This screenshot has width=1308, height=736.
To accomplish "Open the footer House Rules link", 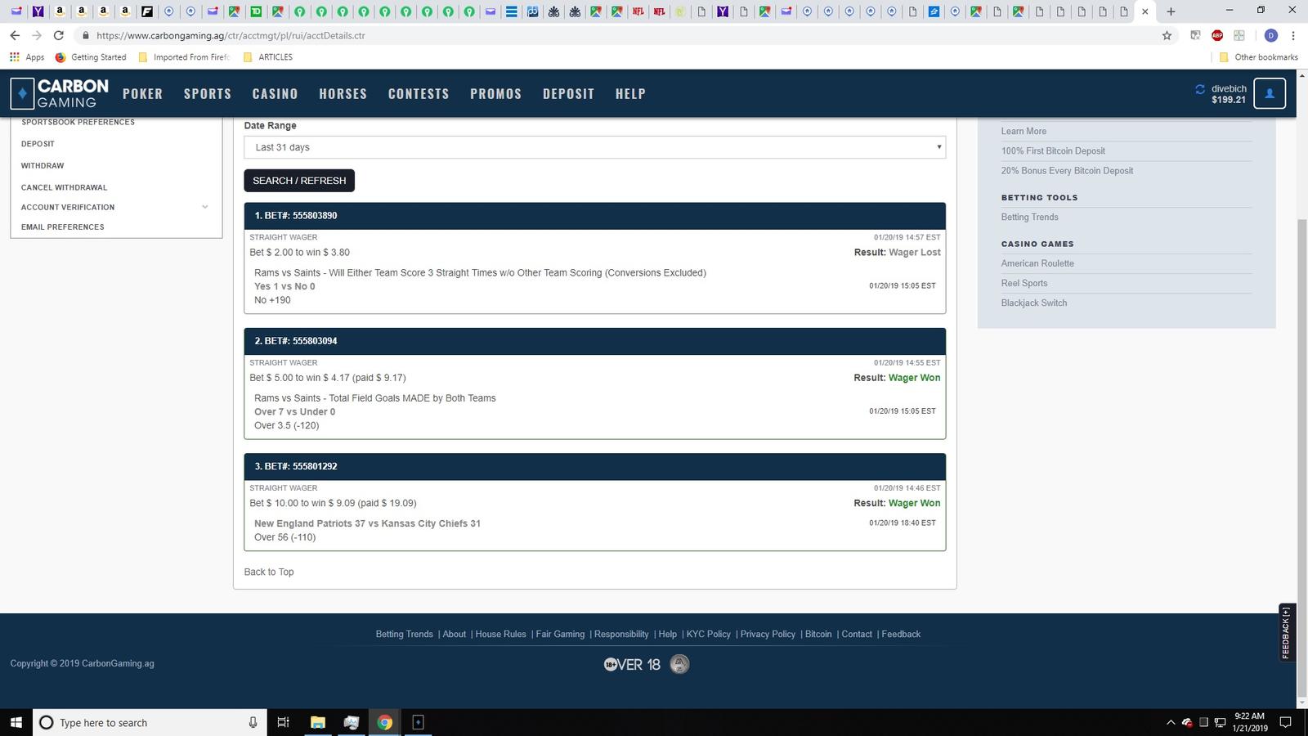I will click(501, 635).
